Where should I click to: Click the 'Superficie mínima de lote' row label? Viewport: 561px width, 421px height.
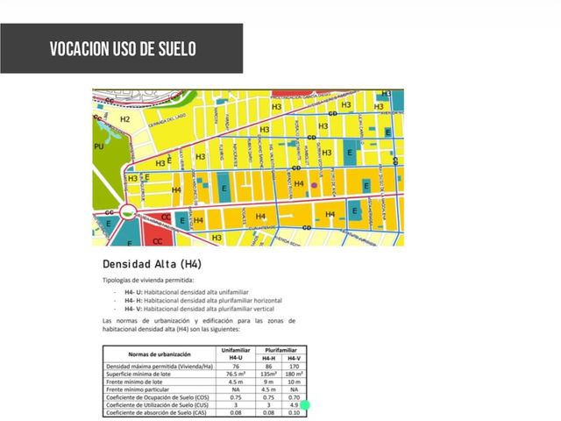coord(138,375)
